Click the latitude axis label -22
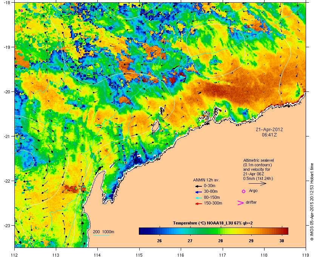317x257 pixels. [x=7, y=181]
